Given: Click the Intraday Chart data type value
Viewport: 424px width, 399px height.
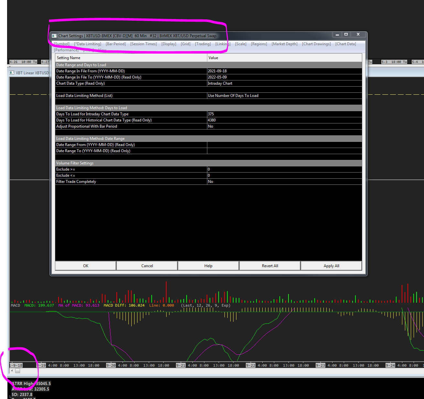Looking at the screenshot, I should click(284, 83).
